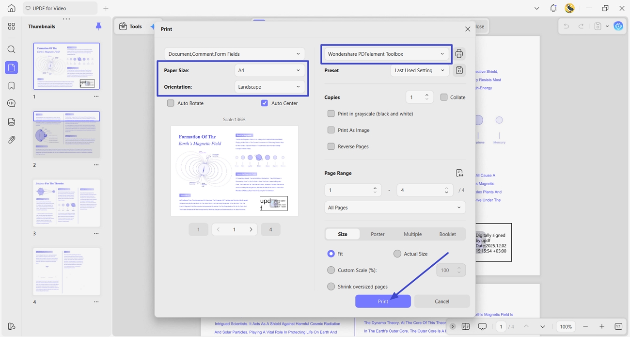Screen dimensions: 630x337
Task: Switch to the Poster tab
Action: pyautogui.click(x=378, y=234)
